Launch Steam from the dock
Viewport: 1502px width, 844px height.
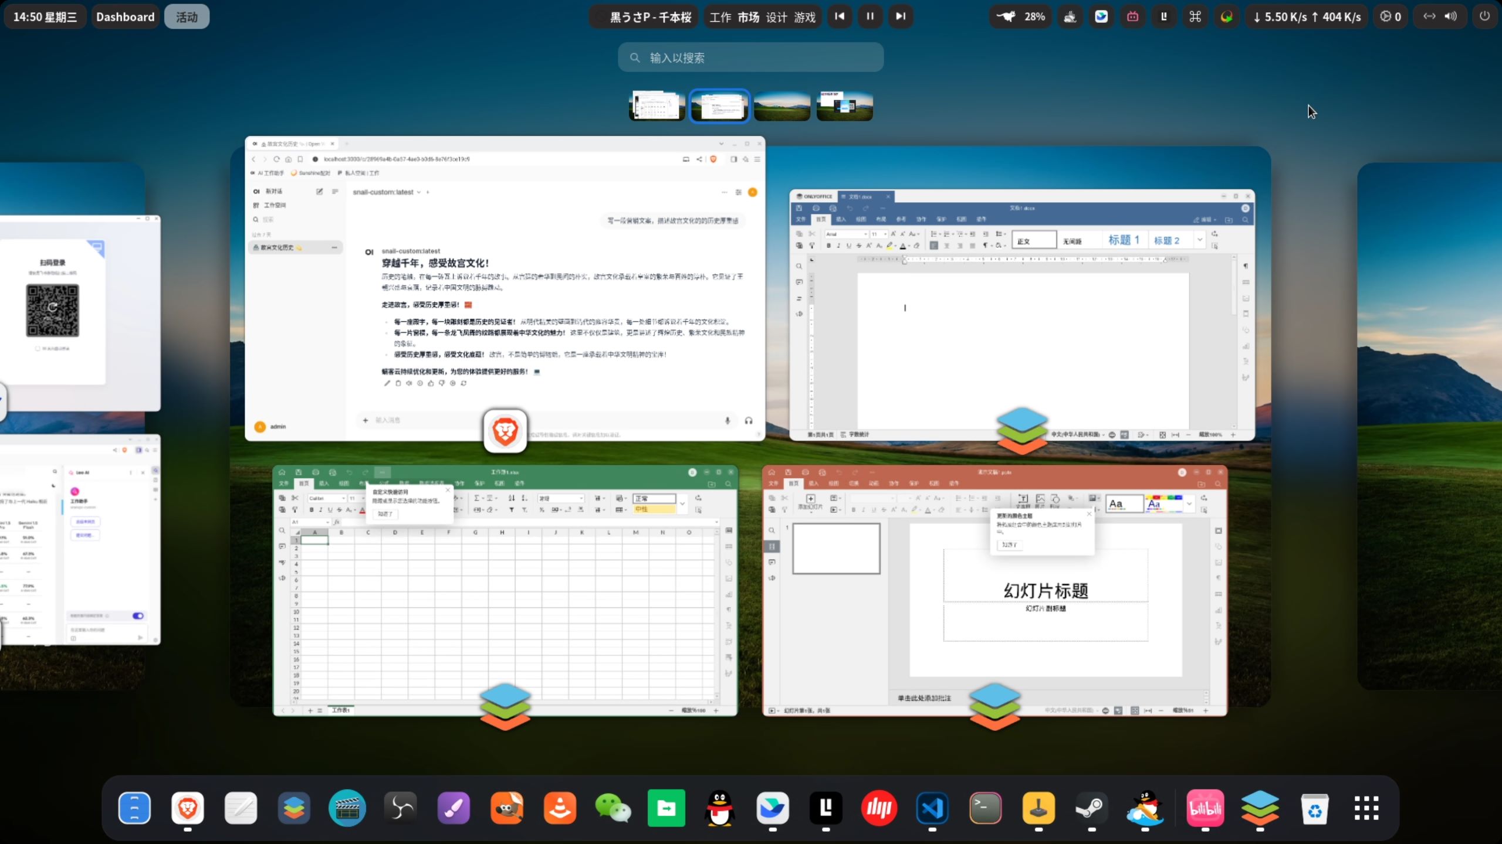click(x=1092, y=808)
